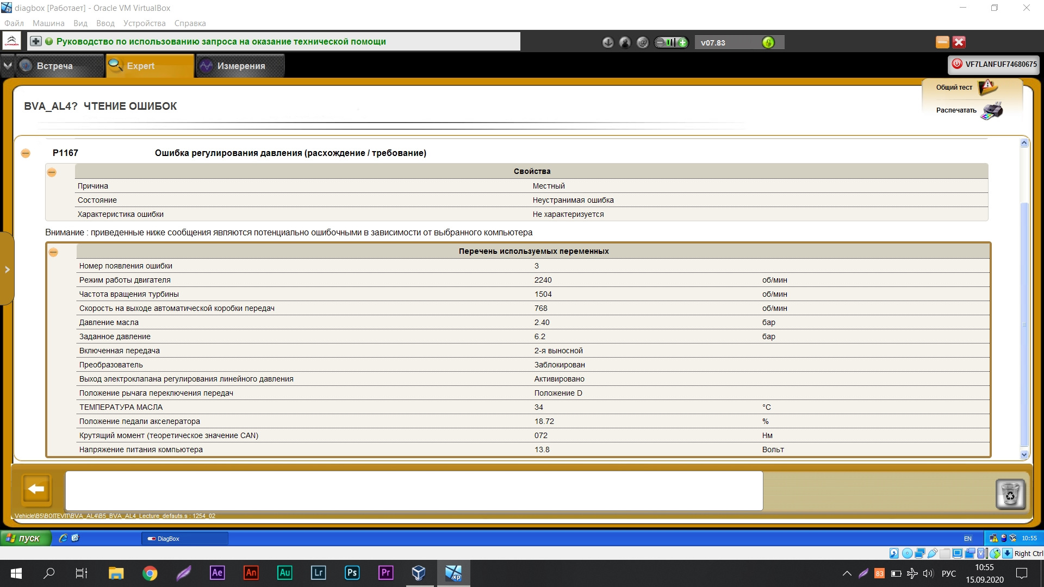
Task: Collapse the Свойства properties section
Action: (52, 172)
